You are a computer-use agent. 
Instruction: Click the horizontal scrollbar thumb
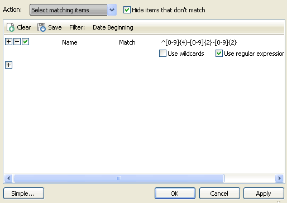(x=119, y=178)
